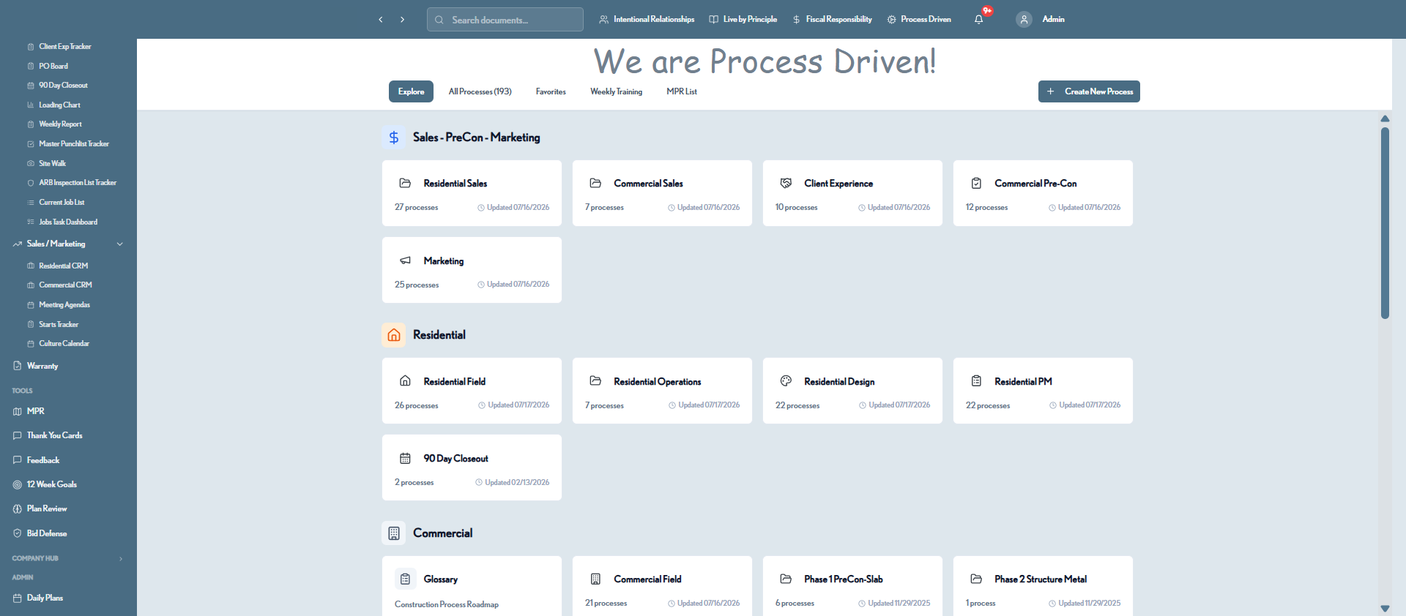
Task: Click the Commercial Pre-Con clipboard icon
Action: click(x=976, y=183)
